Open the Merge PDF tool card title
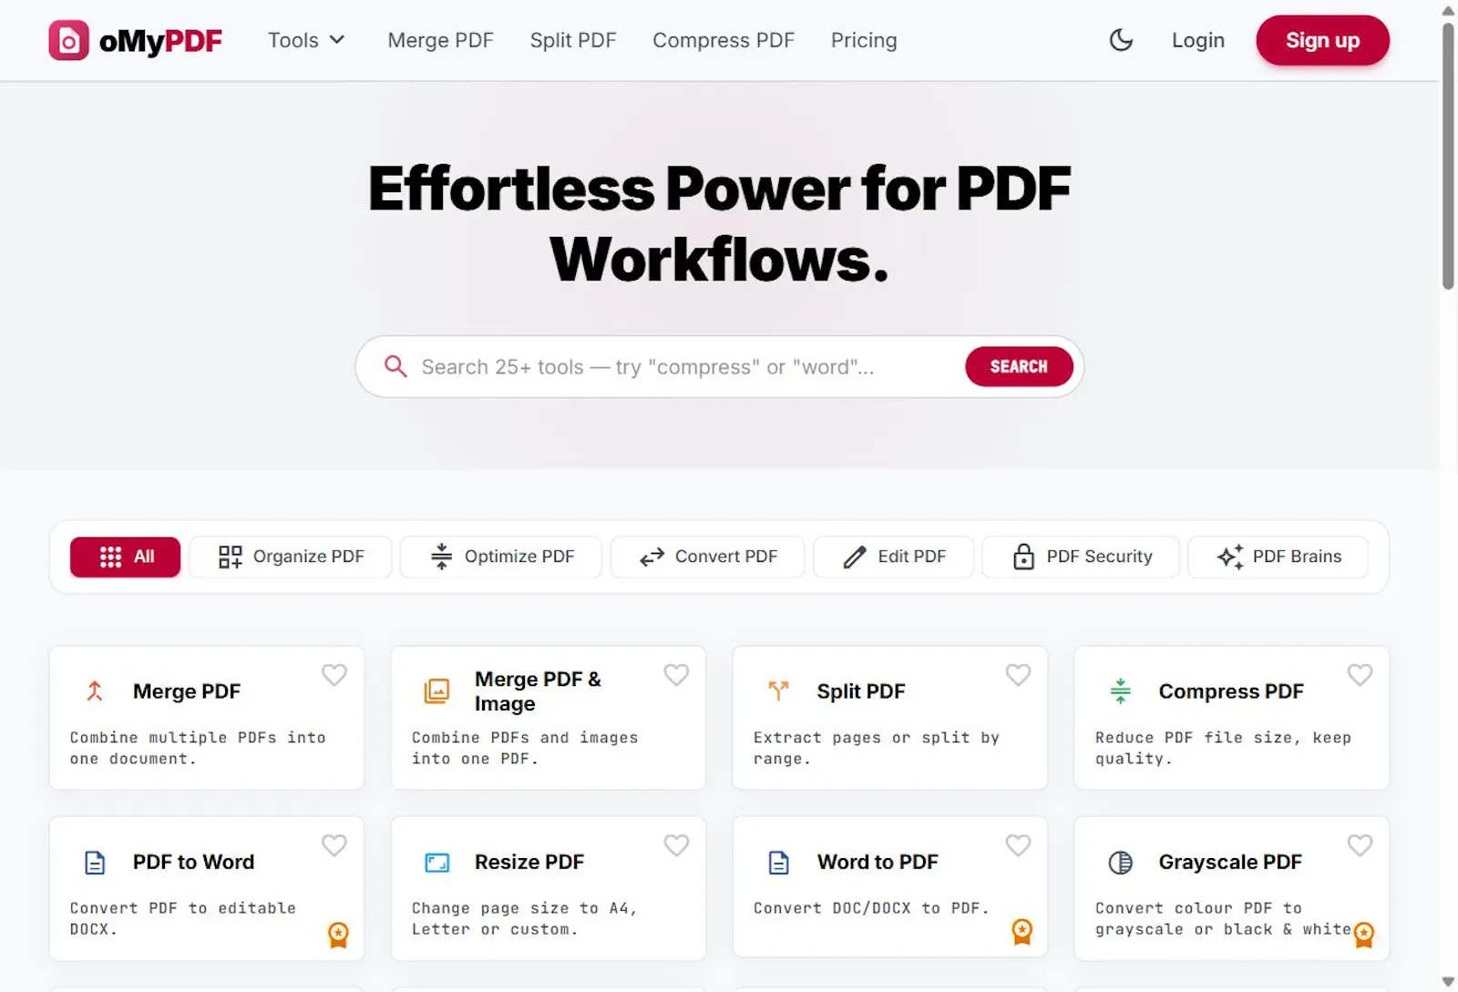The image size is (1458, 992). click(x=187, y=691)
